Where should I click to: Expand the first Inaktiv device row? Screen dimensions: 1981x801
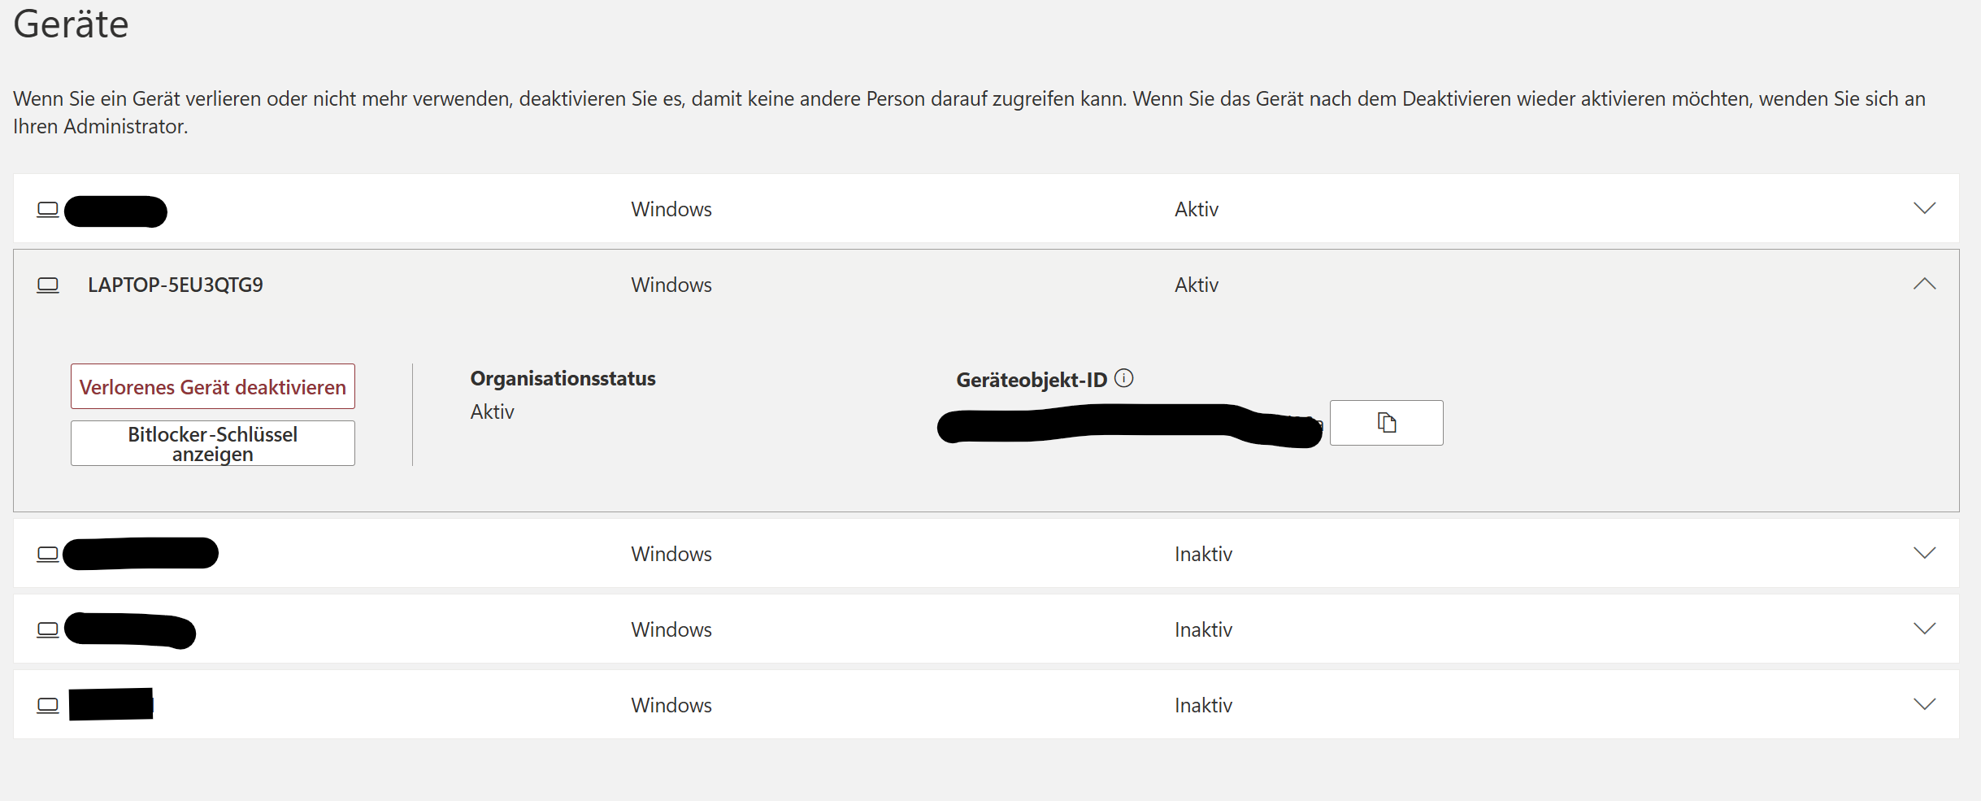click(x=1924, y=553)
